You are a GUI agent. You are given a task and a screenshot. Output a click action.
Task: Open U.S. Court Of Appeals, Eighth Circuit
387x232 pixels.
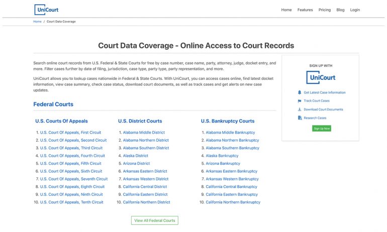point(72,187)
